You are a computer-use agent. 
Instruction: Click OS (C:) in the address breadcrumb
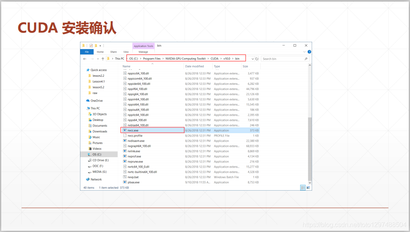tap(133, 58)
